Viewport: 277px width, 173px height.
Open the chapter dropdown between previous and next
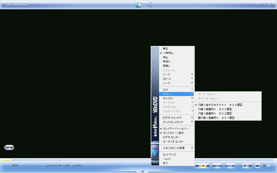pyautogui.click(x=230, y=166)
